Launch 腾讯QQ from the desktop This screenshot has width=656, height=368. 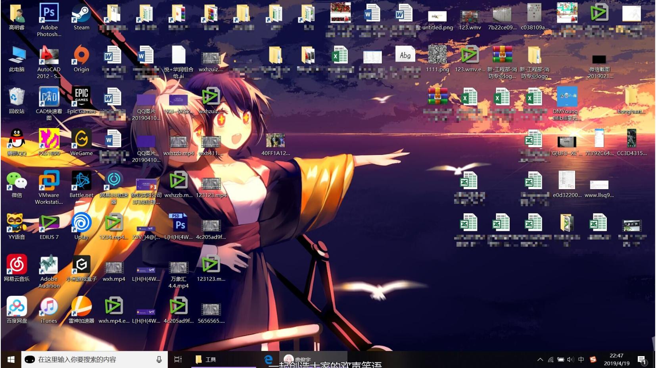[x=17, y=143]
